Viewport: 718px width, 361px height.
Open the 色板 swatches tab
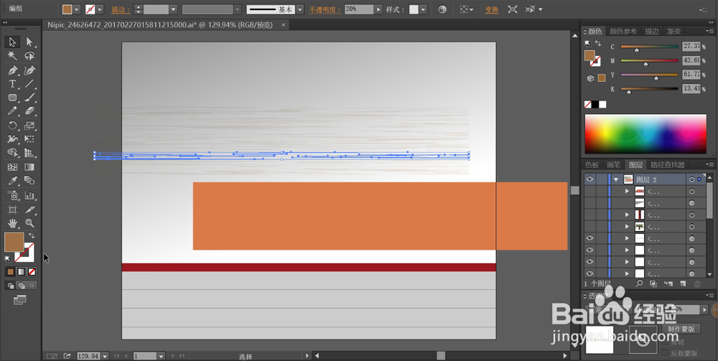tap(592, 165)
